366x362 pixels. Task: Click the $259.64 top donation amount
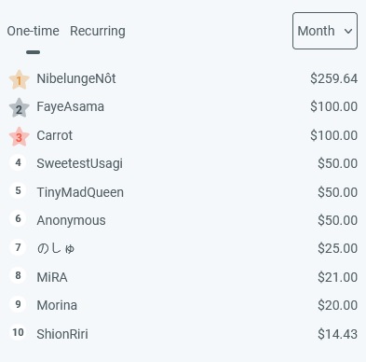(333, 78)
